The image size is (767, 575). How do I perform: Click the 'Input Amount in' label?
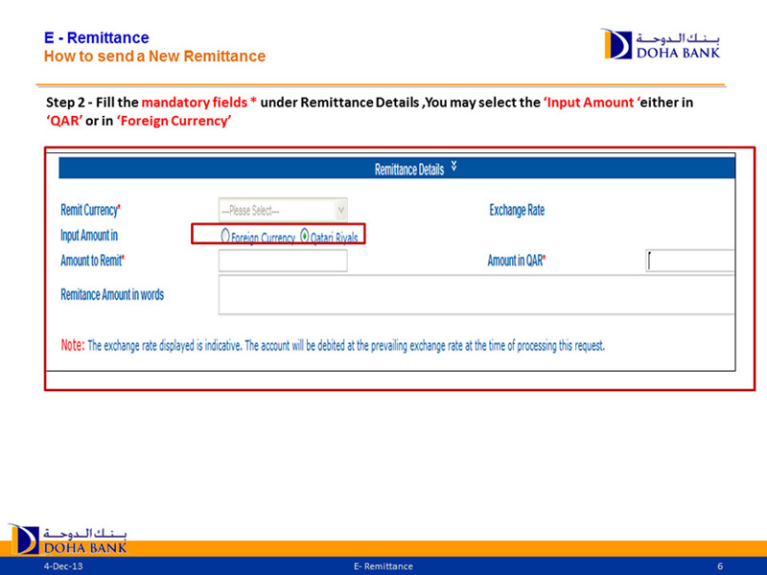89,236
